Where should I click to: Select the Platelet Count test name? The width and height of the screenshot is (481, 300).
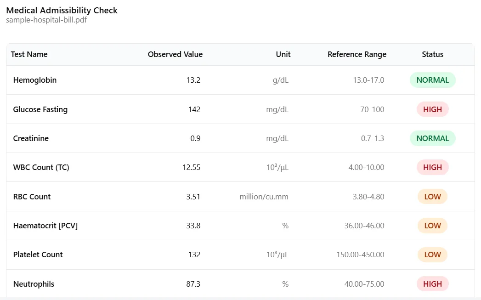(x=38, y=255)
